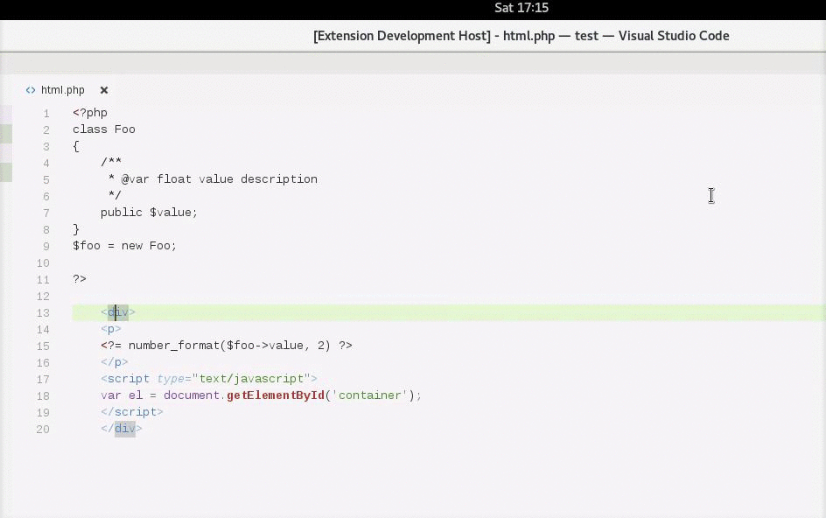This screenshot has height=518, width=826.
Task: Click the window title bar text
Action: click(x=521, y=36)
